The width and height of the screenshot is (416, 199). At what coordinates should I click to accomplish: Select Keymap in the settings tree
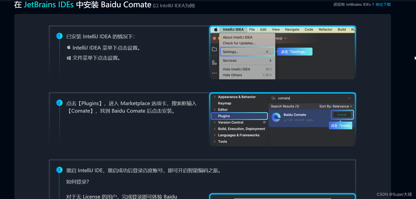click(x=224, y=103)
